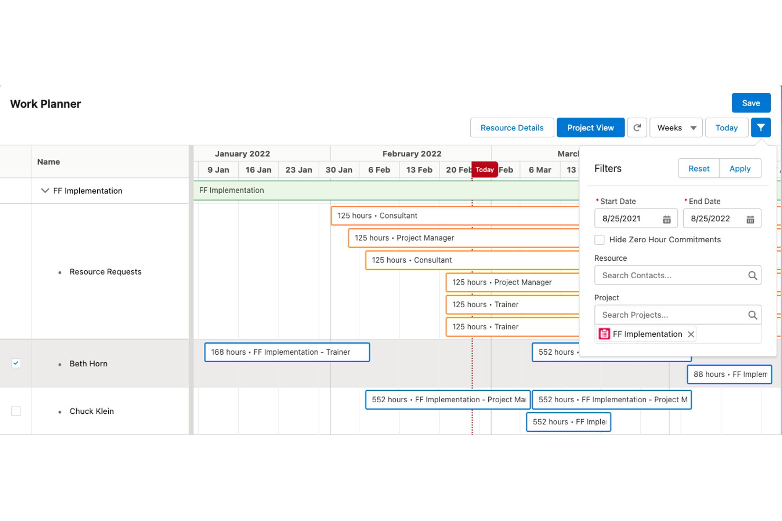Click the Chuck Klein name
The width and height of the screenshot is (782, 521).
click(91, 411)
